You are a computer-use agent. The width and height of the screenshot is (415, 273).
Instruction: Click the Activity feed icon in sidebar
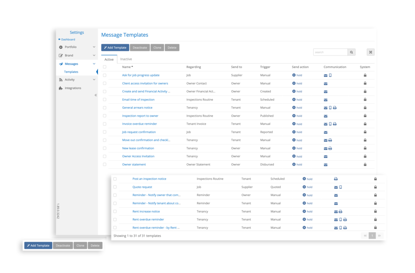(x=61, y=80)
